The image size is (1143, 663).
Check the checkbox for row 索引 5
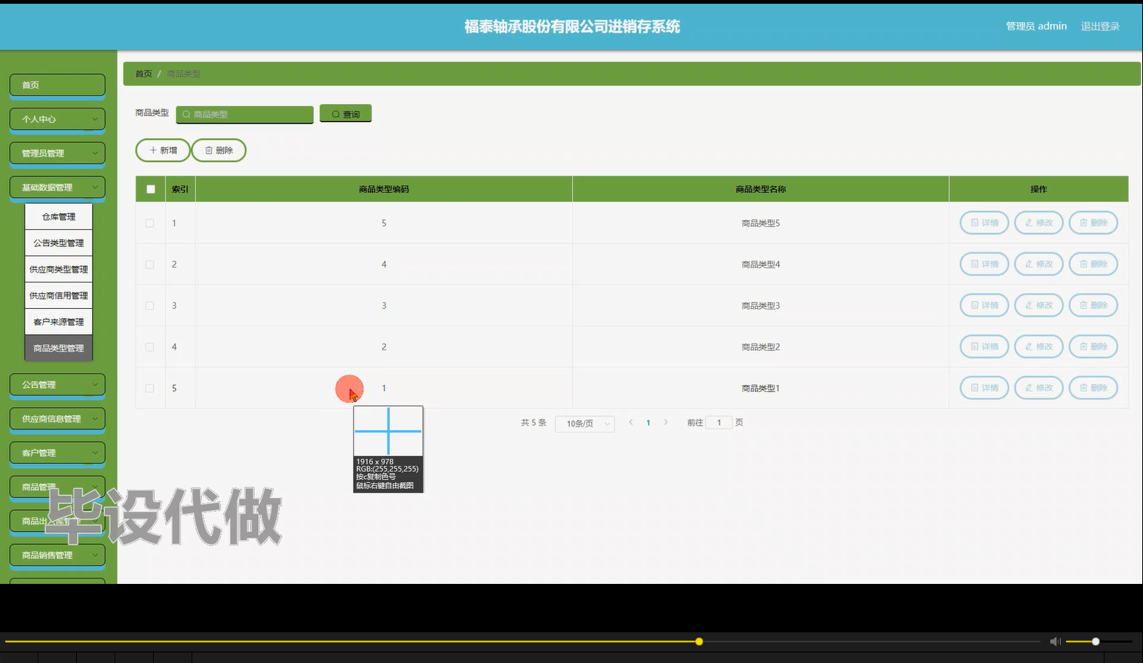point(150,387)
